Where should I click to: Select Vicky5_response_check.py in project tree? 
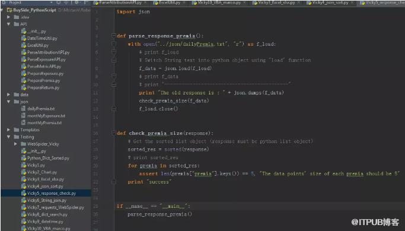click(46, 193)
